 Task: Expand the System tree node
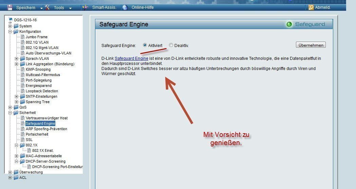pyautogui.click(x=10, y=26)
